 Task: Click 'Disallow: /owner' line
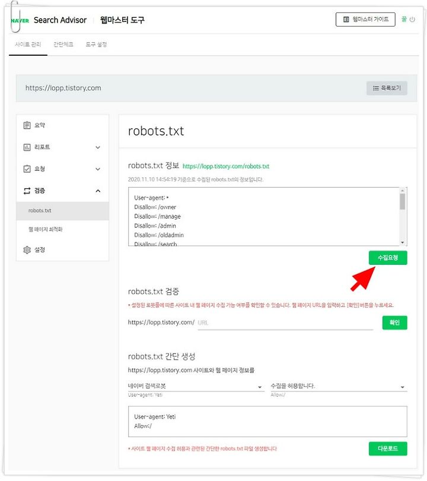(x=155, y=207)
